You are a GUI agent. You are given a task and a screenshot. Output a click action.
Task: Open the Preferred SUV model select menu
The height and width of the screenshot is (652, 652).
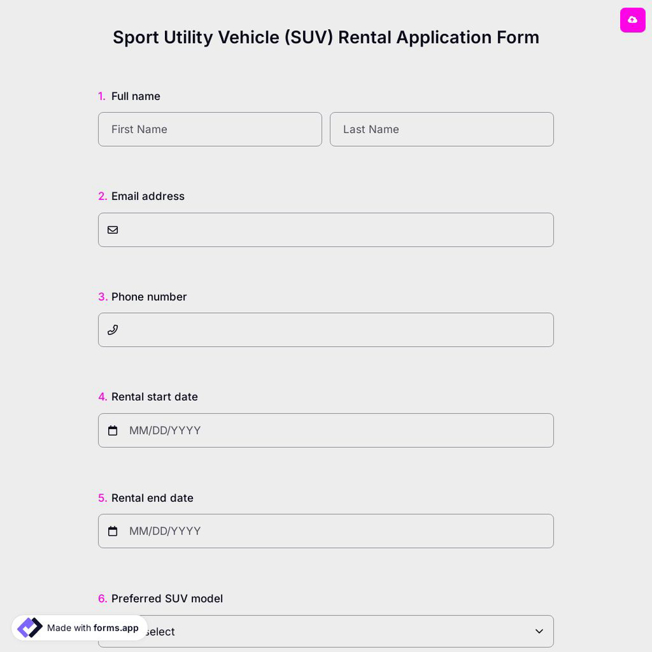[326, 631]
